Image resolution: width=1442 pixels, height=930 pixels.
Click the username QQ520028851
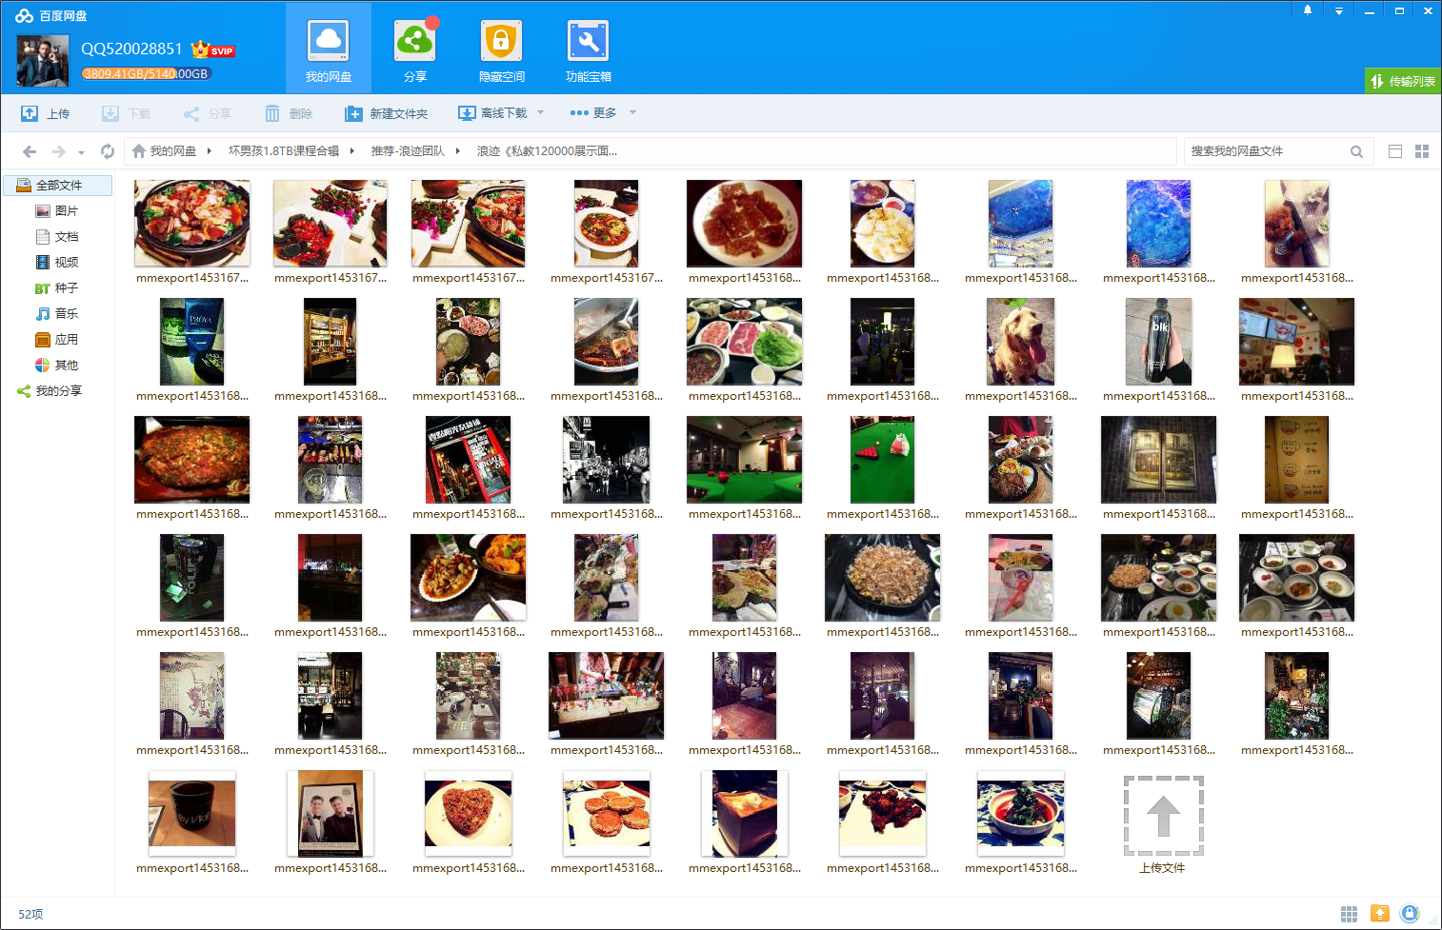coord(131,49)
